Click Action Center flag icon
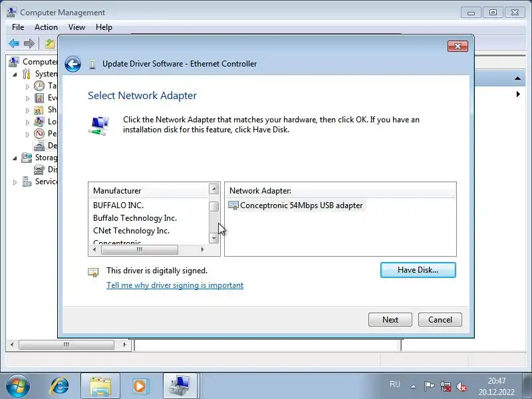The width and height of the screenshot is (532, 399). point(429,386)
